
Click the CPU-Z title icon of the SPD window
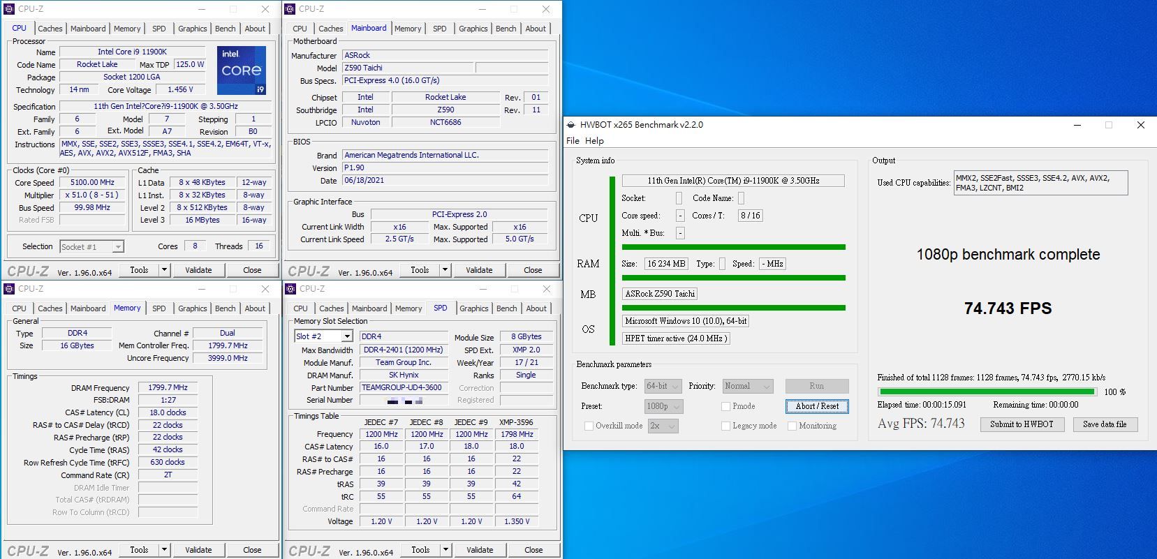click(x=290, y=289)
